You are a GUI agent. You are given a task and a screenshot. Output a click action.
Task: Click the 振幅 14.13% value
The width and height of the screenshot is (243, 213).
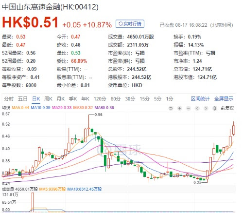(x=196, y=45)
